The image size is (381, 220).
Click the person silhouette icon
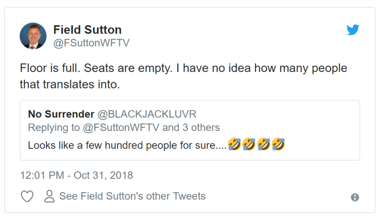pos(50,196)
